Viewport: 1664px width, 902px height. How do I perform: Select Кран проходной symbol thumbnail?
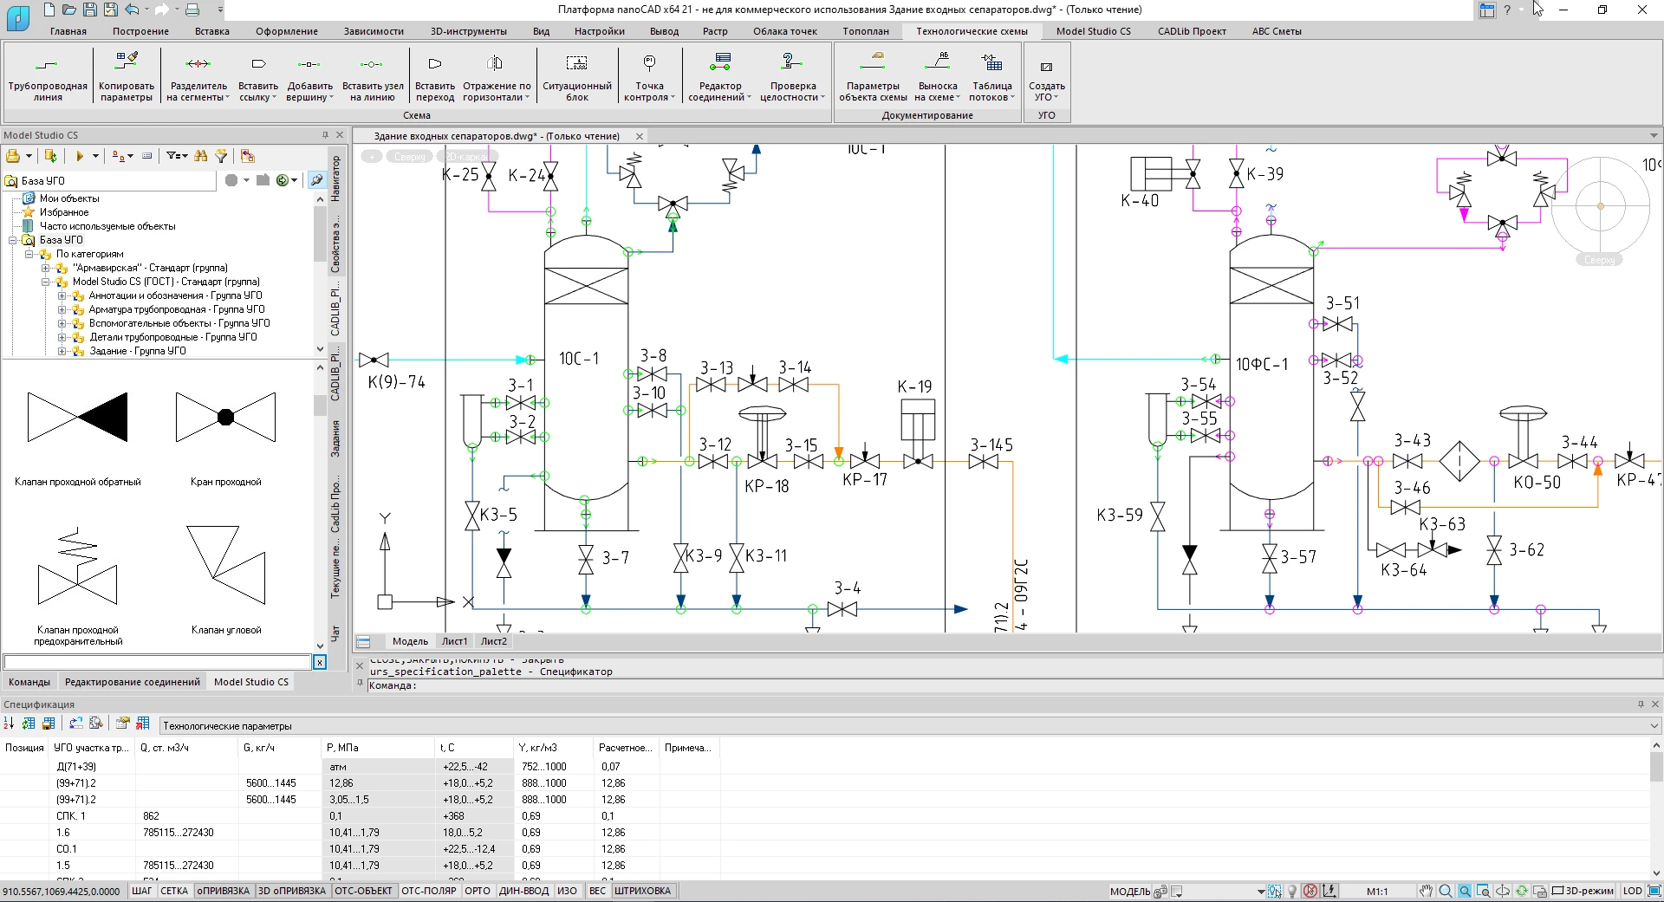pos(225,418)
